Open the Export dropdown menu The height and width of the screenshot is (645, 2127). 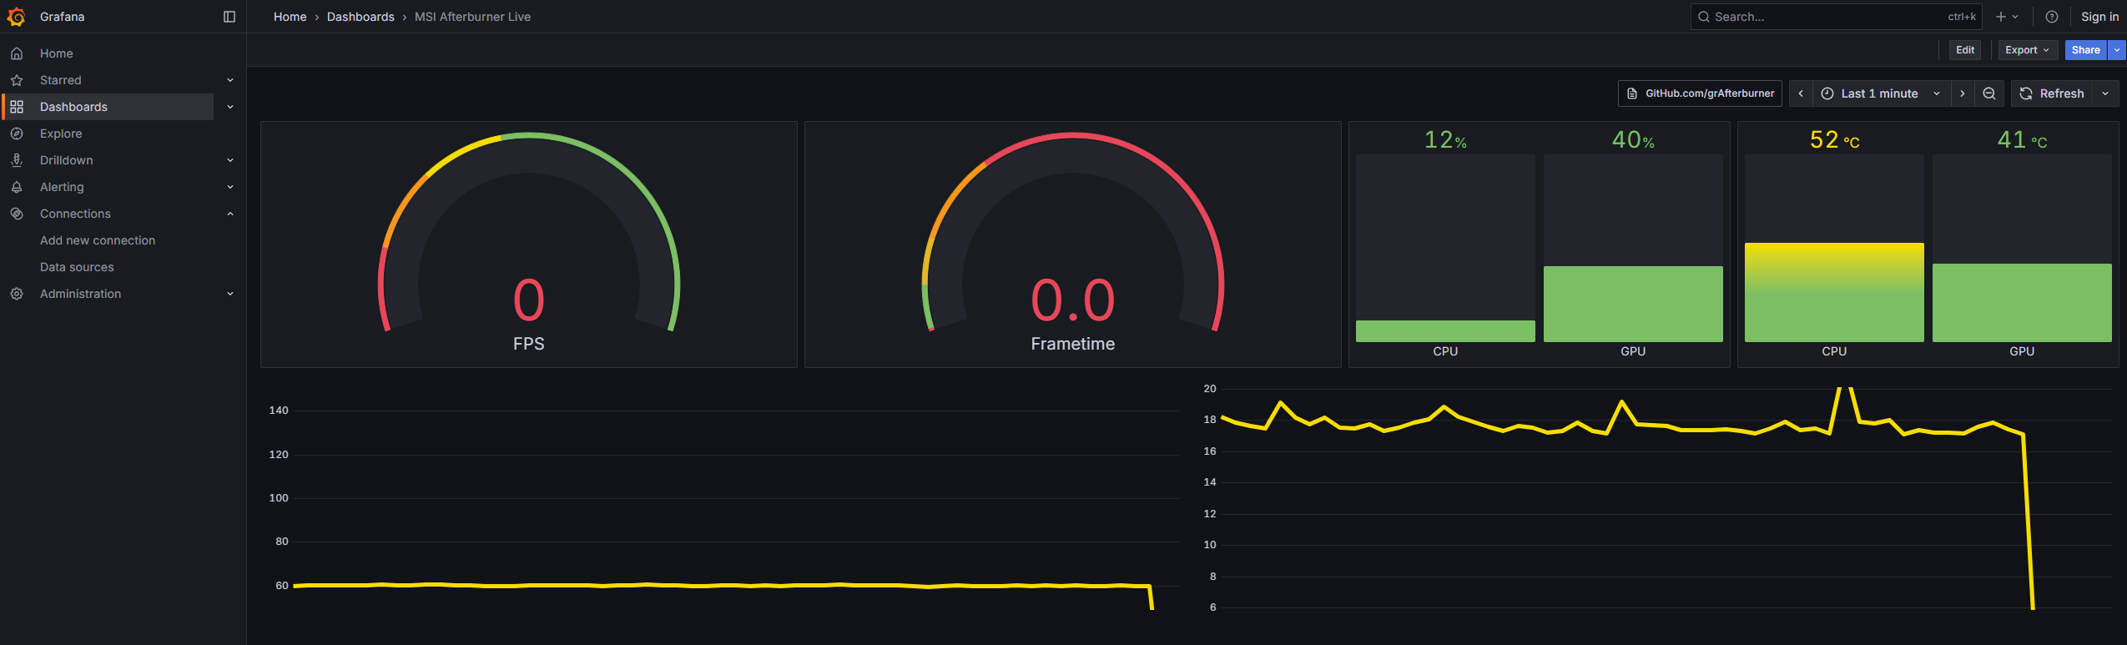pos(2028,50)
